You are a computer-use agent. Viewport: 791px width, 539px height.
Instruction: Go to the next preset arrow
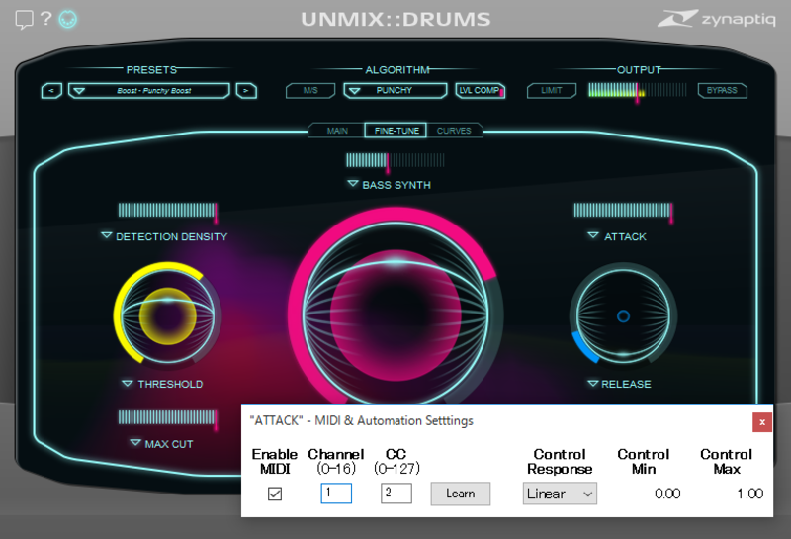coord(246,91)
